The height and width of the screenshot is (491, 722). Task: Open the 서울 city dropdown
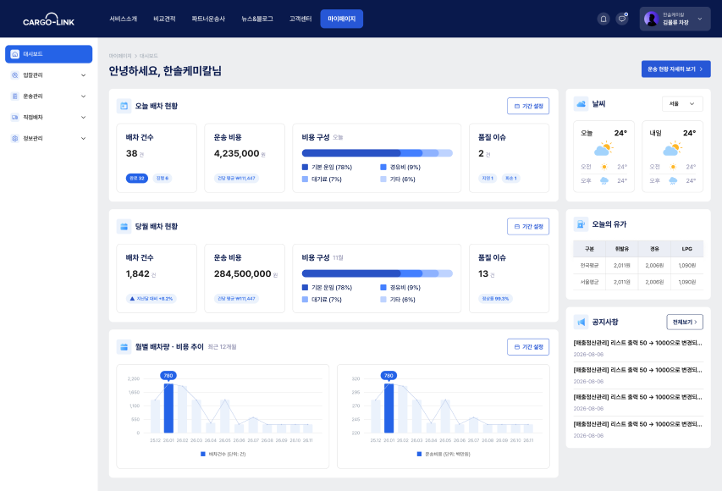tap(682, 104)
